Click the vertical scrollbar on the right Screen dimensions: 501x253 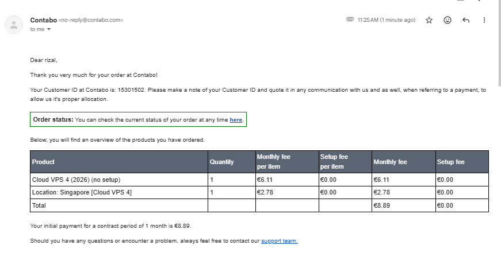click(500, 42)
